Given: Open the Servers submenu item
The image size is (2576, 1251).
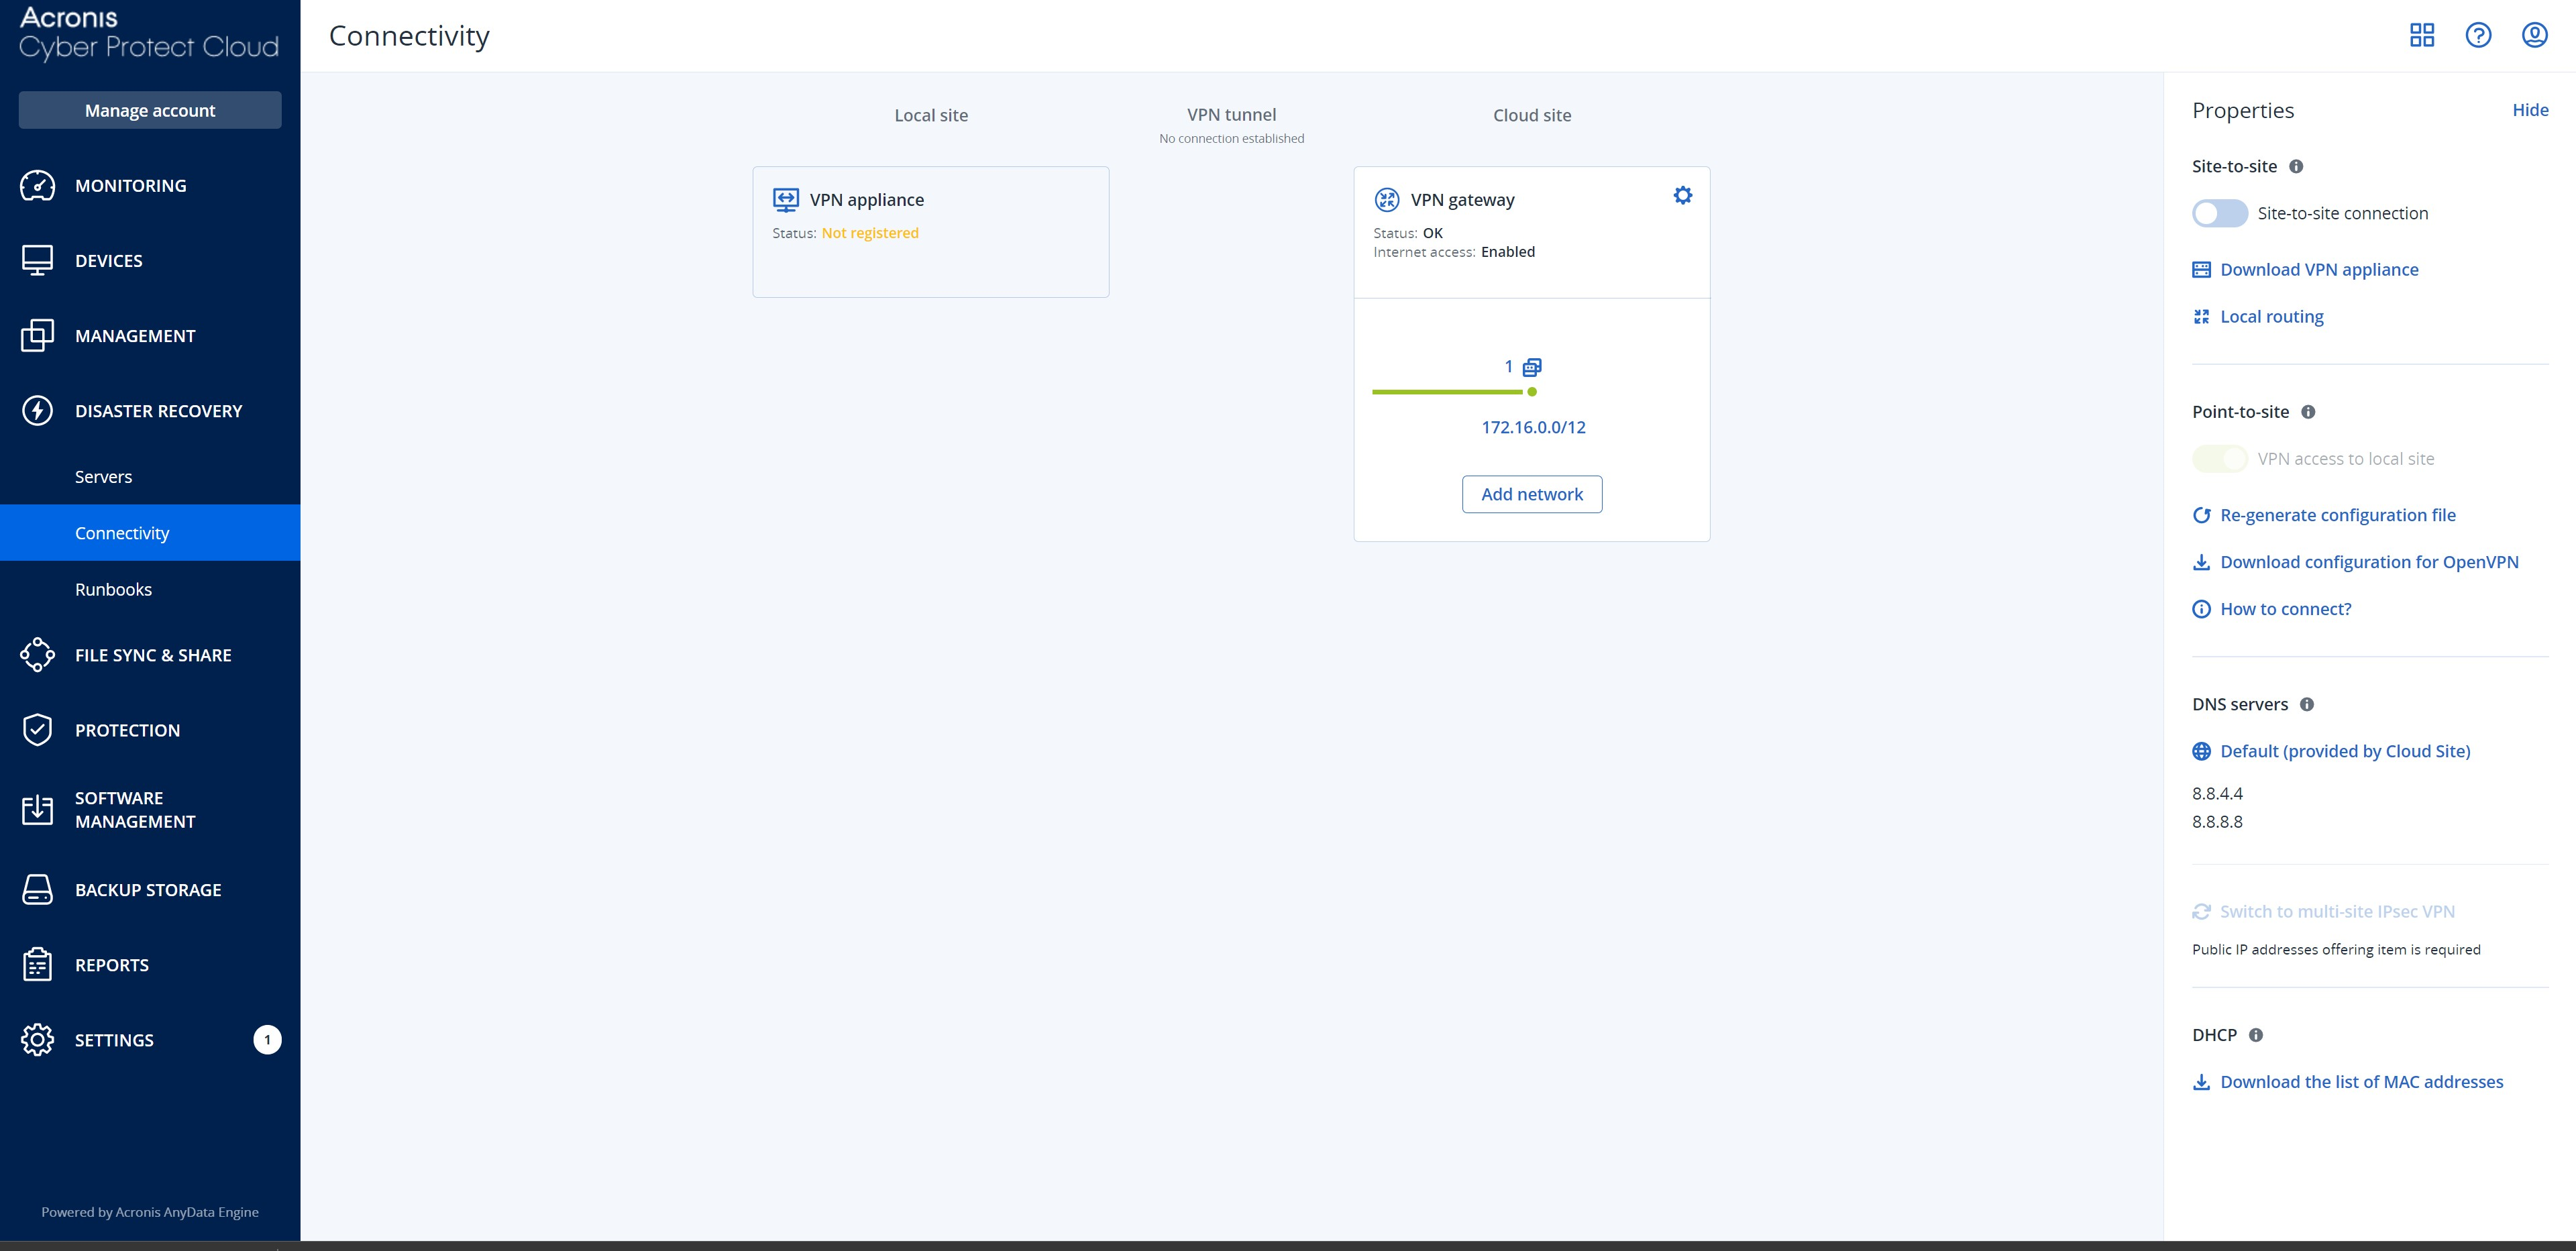Looking at the screenshot, I should point(103,476).
